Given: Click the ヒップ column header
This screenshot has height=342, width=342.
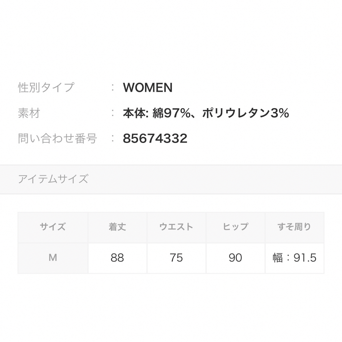Looking at the screenshot, I should [x=235, y=227].
